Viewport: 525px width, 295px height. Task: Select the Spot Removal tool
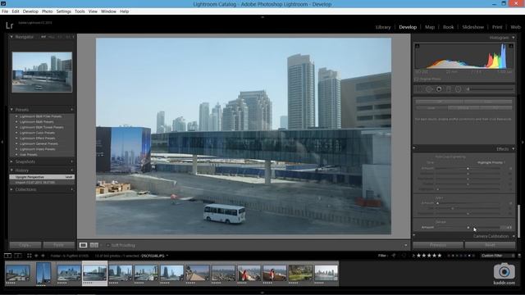pos(429,89)
